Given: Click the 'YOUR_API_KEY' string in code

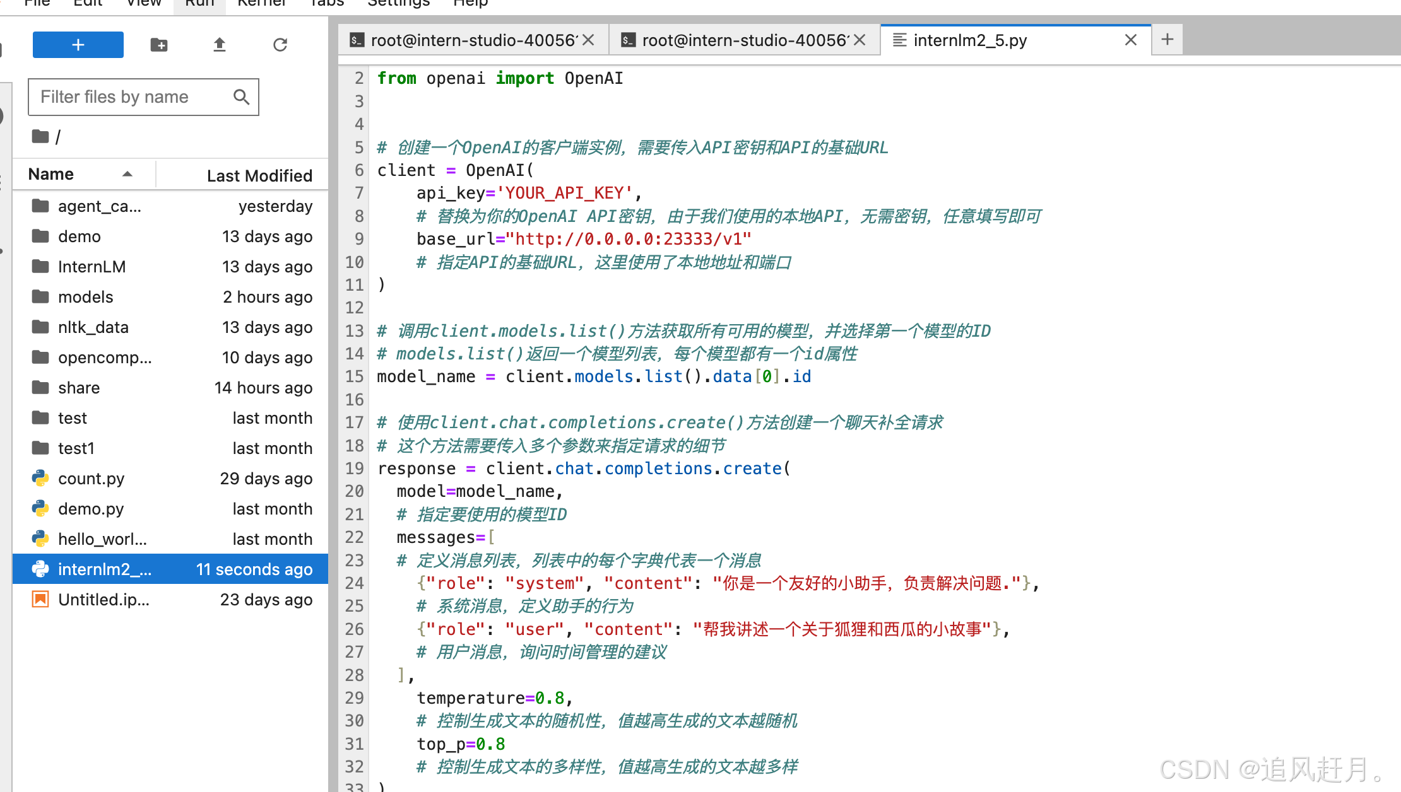Looking at the screenshot, I should 565,193.
